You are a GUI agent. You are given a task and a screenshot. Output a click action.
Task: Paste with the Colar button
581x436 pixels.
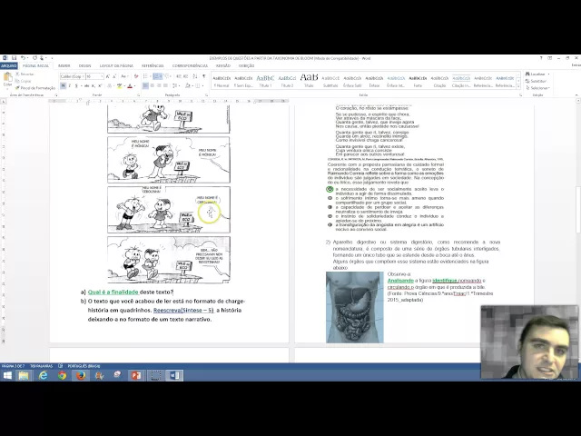pos(8,79)
